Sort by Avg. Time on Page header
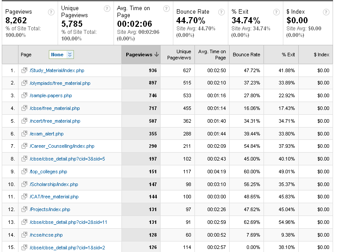This screenshot has height=252, width=337. (x=212, y=55)
